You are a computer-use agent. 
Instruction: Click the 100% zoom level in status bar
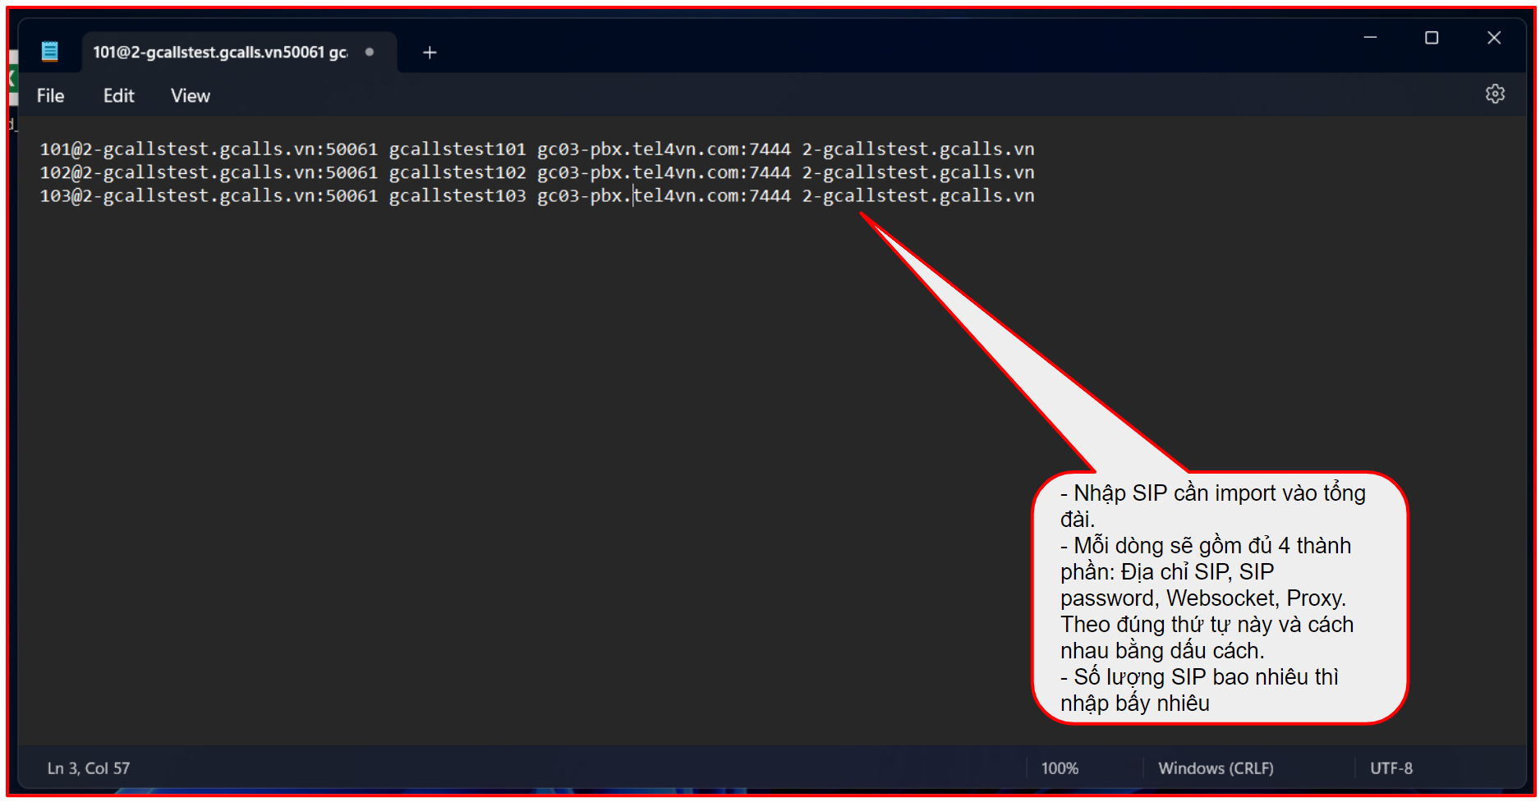pyautogui.click(x=1060, y=768)
